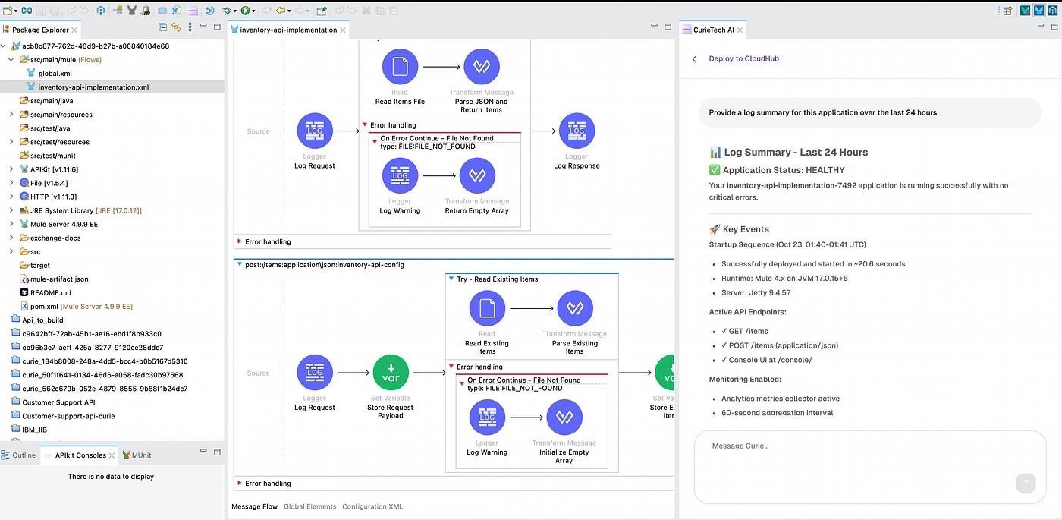This screenshot has height=520, width=1062.
Task: Open global.xml in Package Explorer
Action: tap(55, 74)
